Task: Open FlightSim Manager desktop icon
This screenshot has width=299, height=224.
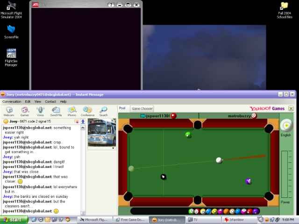Action: pos(11,55)
